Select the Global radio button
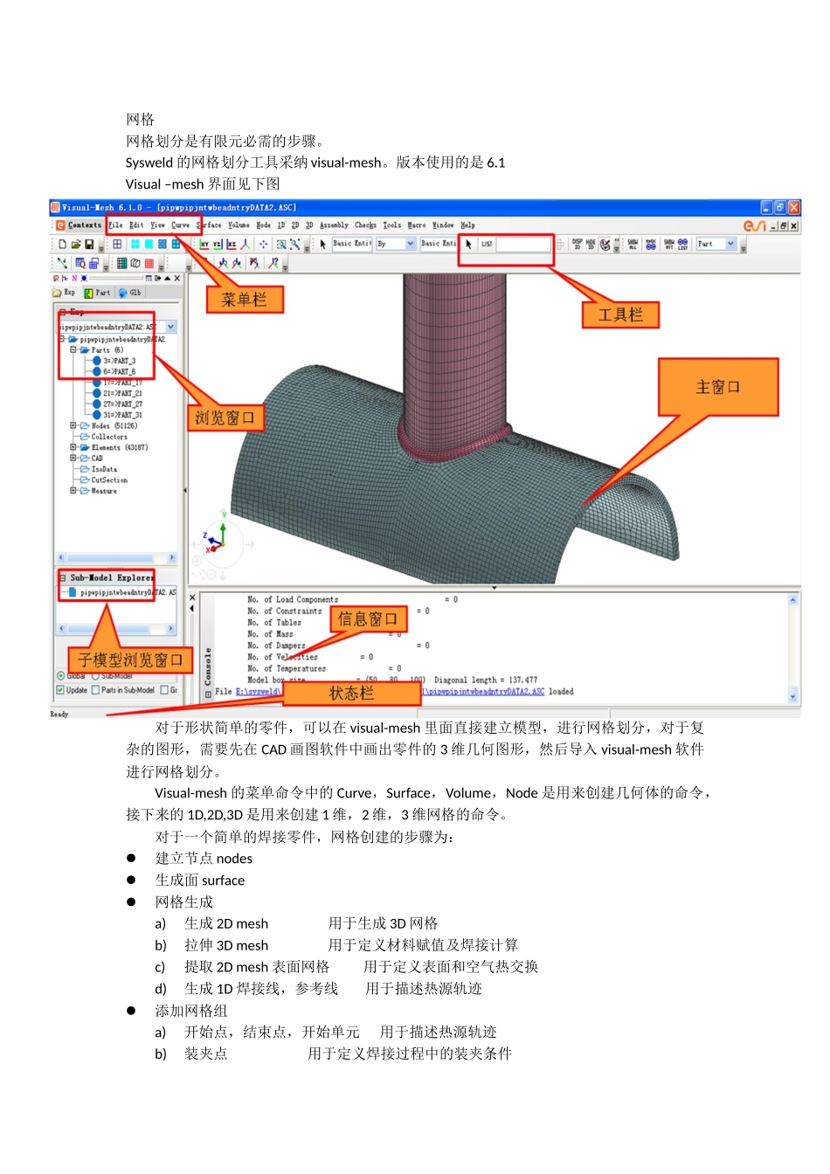Screen dimensions: 830x1174 pyautogui.click(x=60, y=676)
